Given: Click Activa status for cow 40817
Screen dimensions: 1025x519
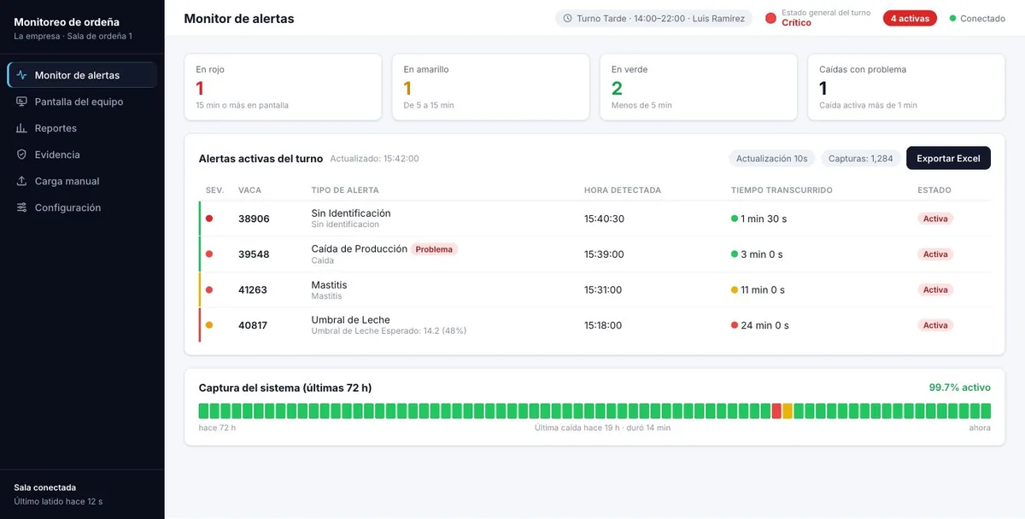Looking at the screenshot, I should click(x=935, y=325).
